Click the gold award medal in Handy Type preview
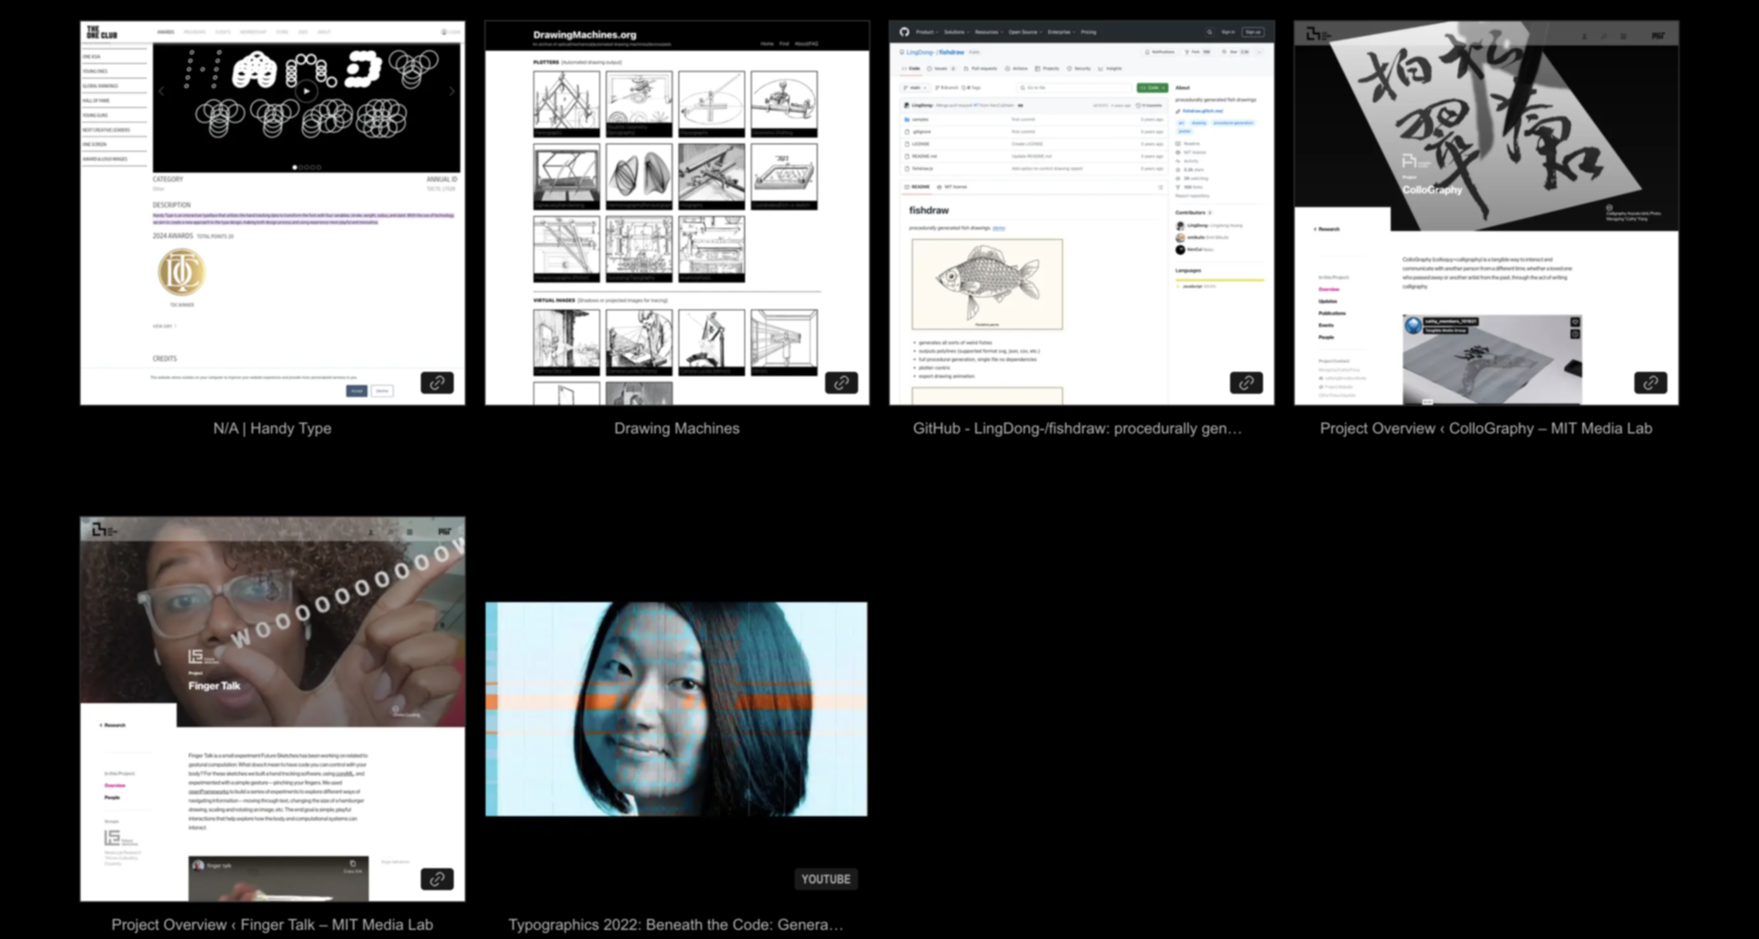The height and width of the screenshot is (939, 1759). [x=181, y=273]
